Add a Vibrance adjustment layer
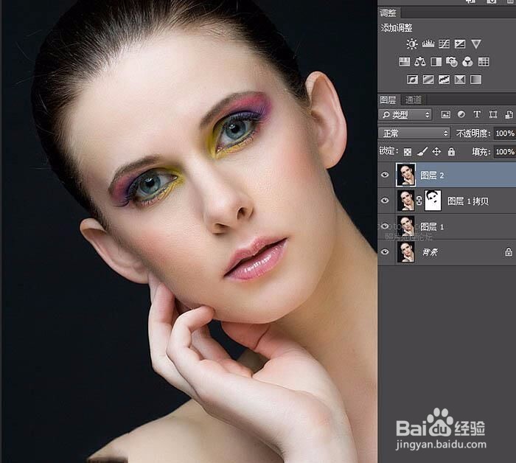The height and width of the screenshot is (463, 516). click(476, 43)
